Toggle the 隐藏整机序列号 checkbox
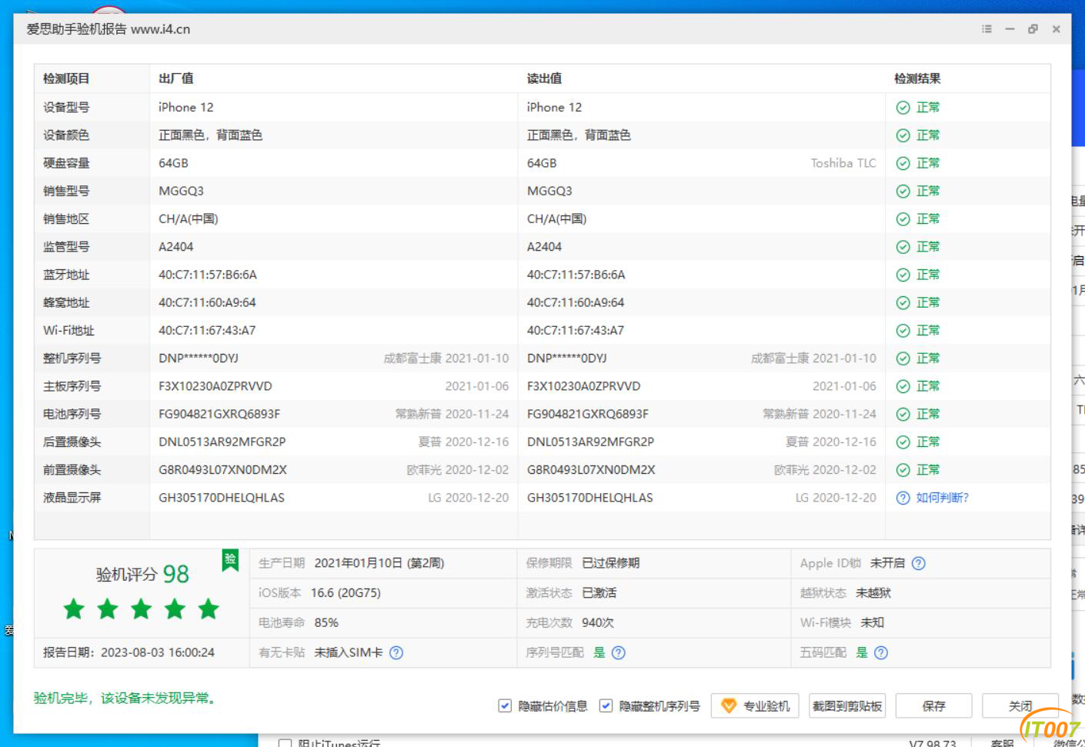The image size is (1085, 747). (x=606, y=705)
